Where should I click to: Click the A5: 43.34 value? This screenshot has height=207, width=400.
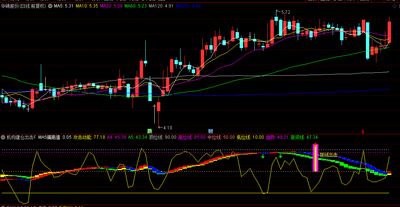click(137, 137)
